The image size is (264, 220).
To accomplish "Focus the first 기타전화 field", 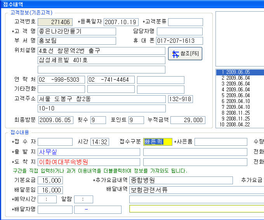I will (x=61, y=89).
